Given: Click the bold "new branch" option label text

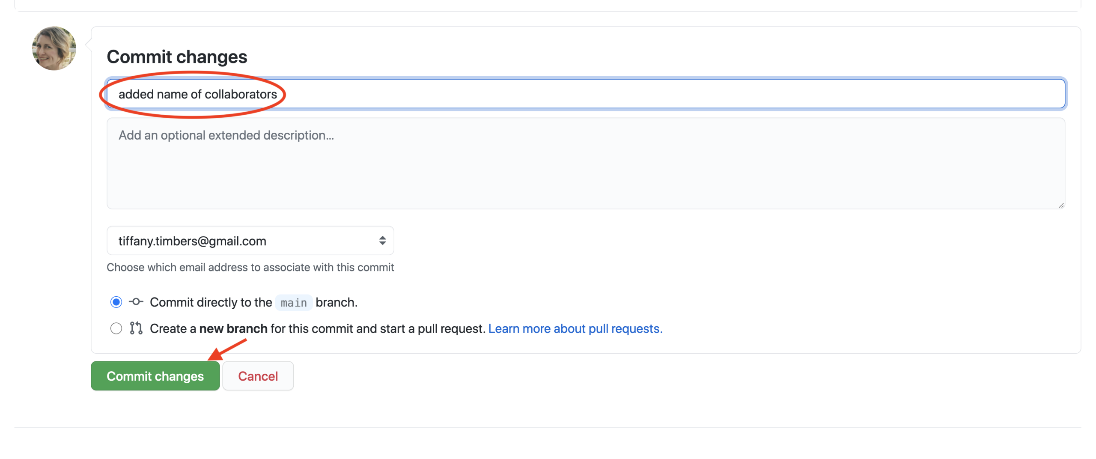Looking at the screenshot, I should click(x=233, y=328).
